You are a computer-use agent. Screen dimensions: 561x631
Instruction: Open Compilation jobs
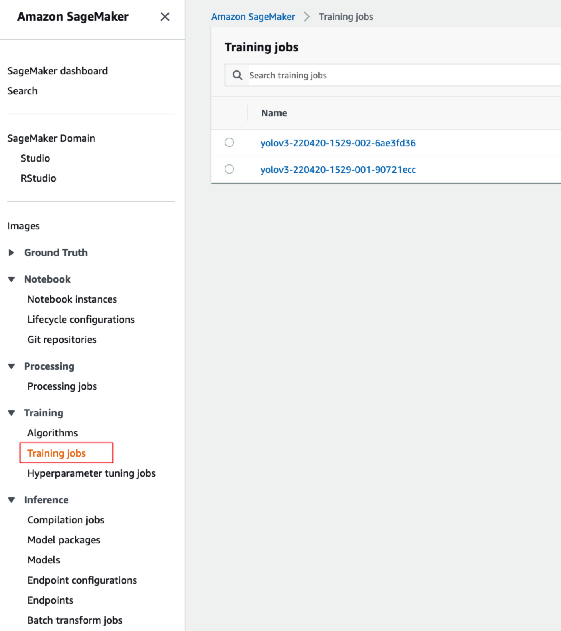66,520
